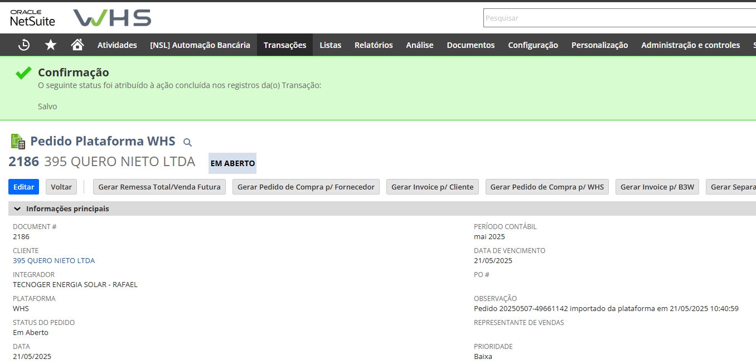The width and height of the screenshot is (756, 364).
Task: Collapse the Informações principais section
Action: click(17, 209)
